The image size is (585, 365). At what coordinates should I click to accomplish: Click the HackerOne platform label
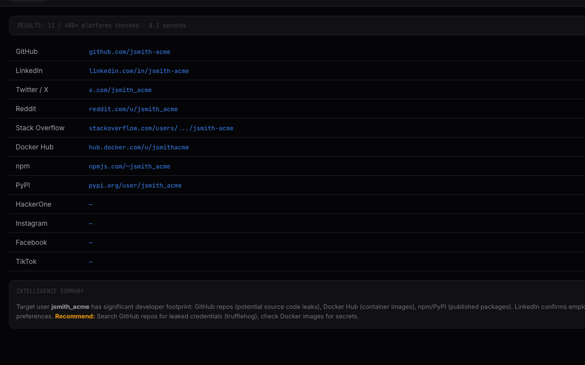34,204
